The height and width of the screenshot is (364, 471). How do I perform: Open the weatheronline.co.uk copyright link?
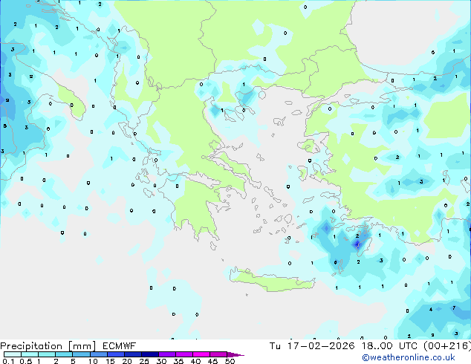(x=409, y=357)
